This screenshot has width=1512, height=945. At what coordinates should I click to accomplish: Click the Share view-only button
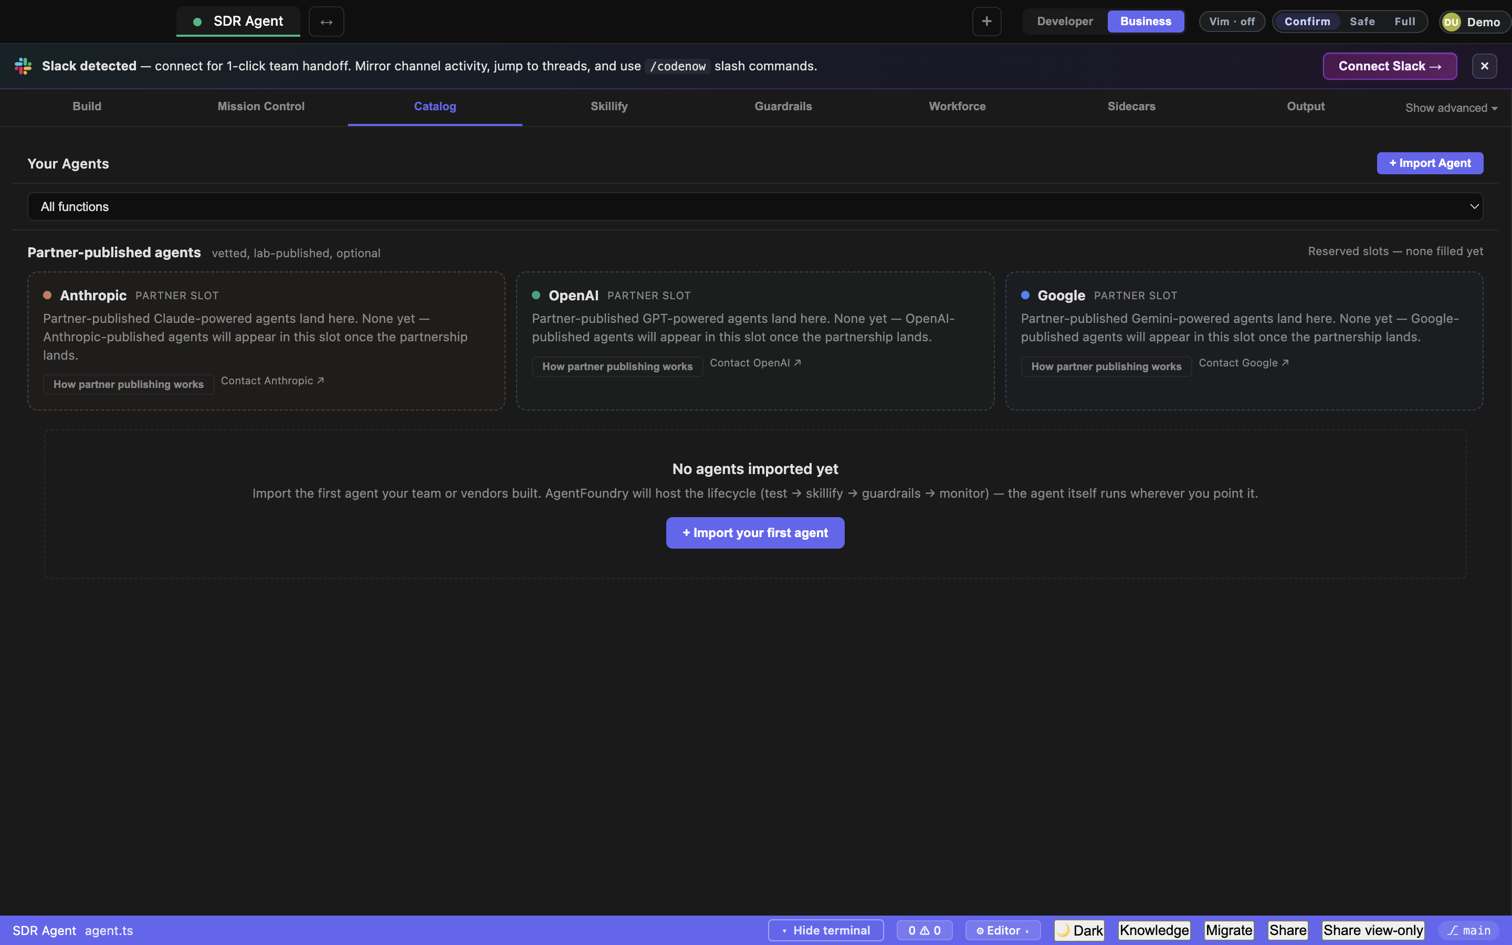[x=1373, y=930]
